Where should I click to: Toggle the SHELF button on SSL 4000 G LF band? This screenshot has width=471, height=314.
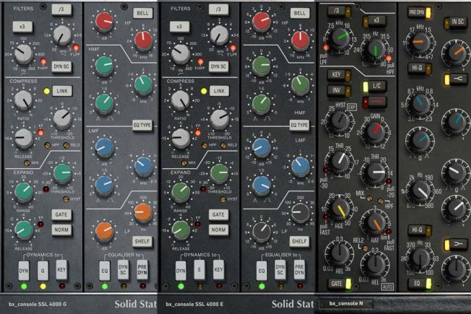coord(142,241)
